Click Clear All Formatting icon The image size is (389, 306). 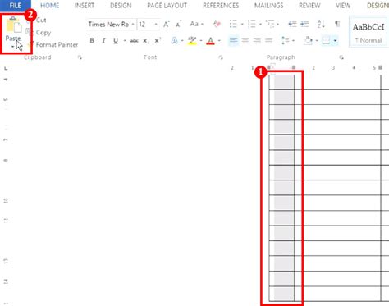217,24
